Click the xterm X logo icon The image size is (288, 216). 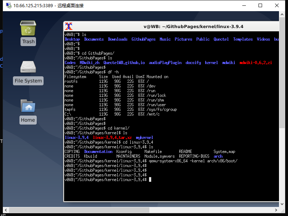tap(69, 26)
